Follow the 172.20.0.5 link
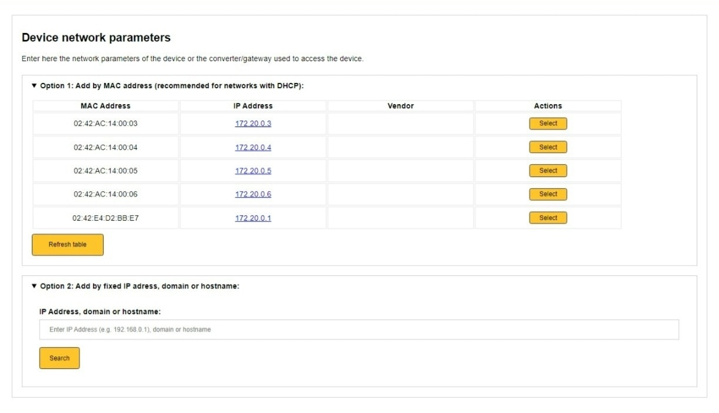The height and width of the screenshot is (413, 719). pyautogui.click(x=253, y=171)
